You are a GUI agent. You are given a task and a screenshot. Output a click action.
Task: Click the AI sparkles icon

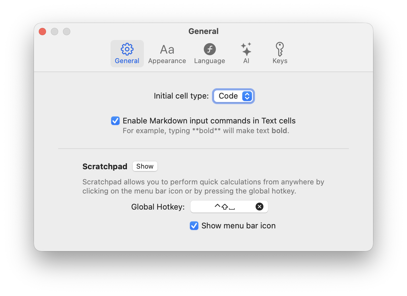(x=246, y=49)
